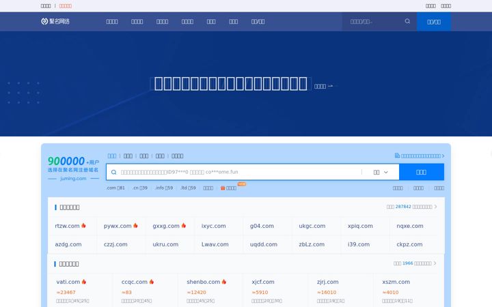Expand the chevron after the 1966 count

click(435, 263)
